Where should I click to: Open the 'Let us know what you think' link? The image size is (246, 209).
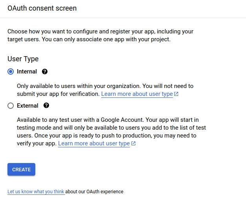point(36,192)
